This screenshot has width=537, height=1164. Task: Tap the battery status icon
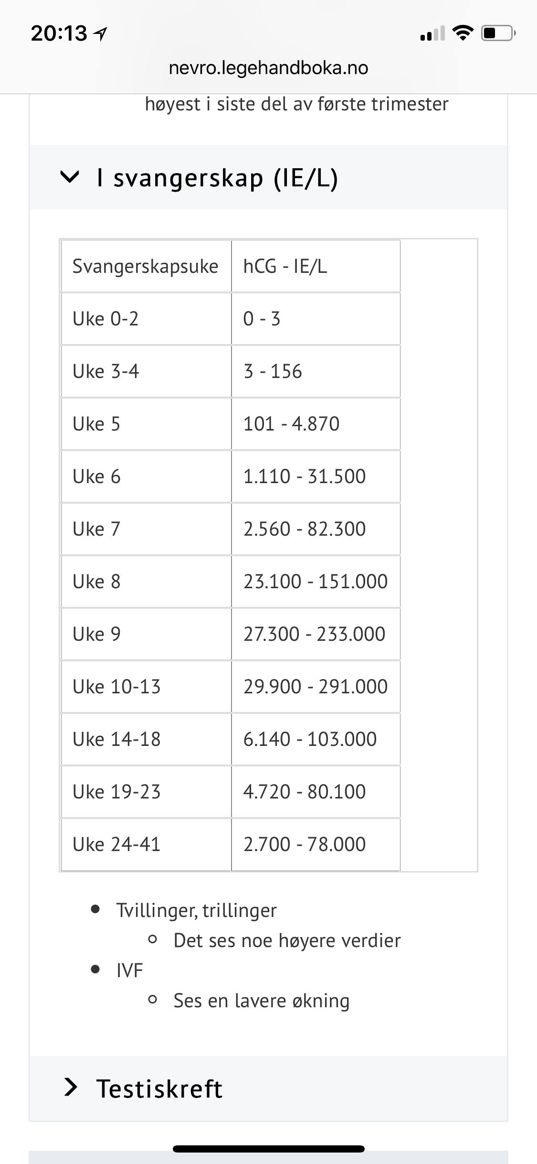tap(498, 33)
